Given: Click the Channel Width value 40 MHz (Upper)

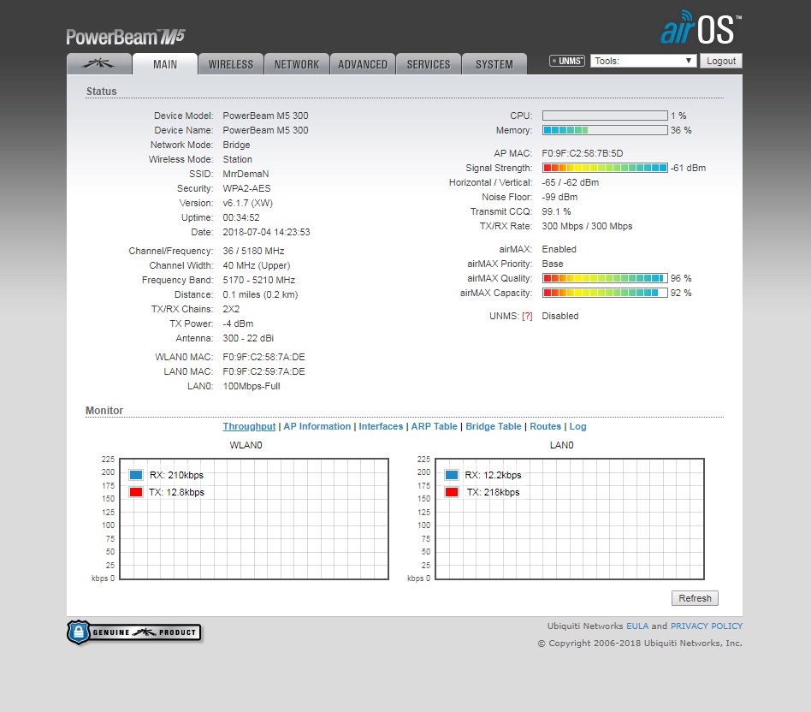Looking at the screenshot, I should tap(257, 265).
